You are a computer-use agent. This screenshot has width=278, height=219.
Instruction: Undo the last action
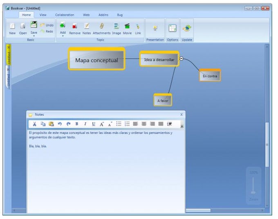[47, 25]
